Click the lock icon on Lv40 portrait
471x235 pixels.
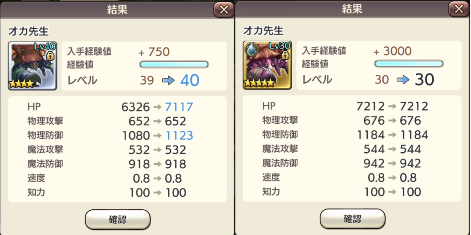[x=50, y=55]
